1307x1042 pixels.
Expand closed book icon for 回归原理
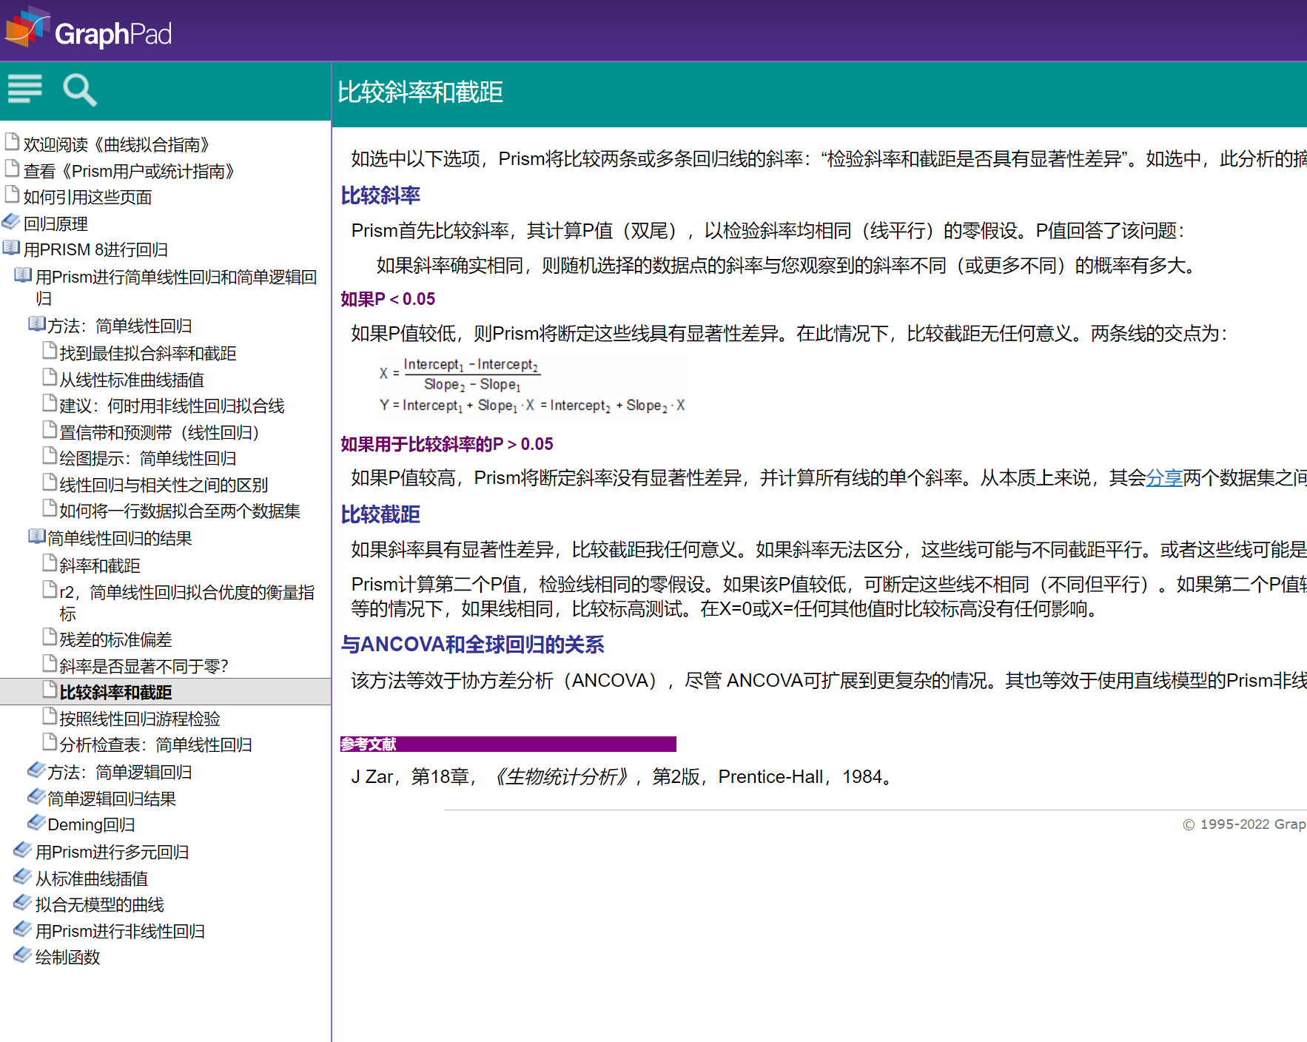11,221
